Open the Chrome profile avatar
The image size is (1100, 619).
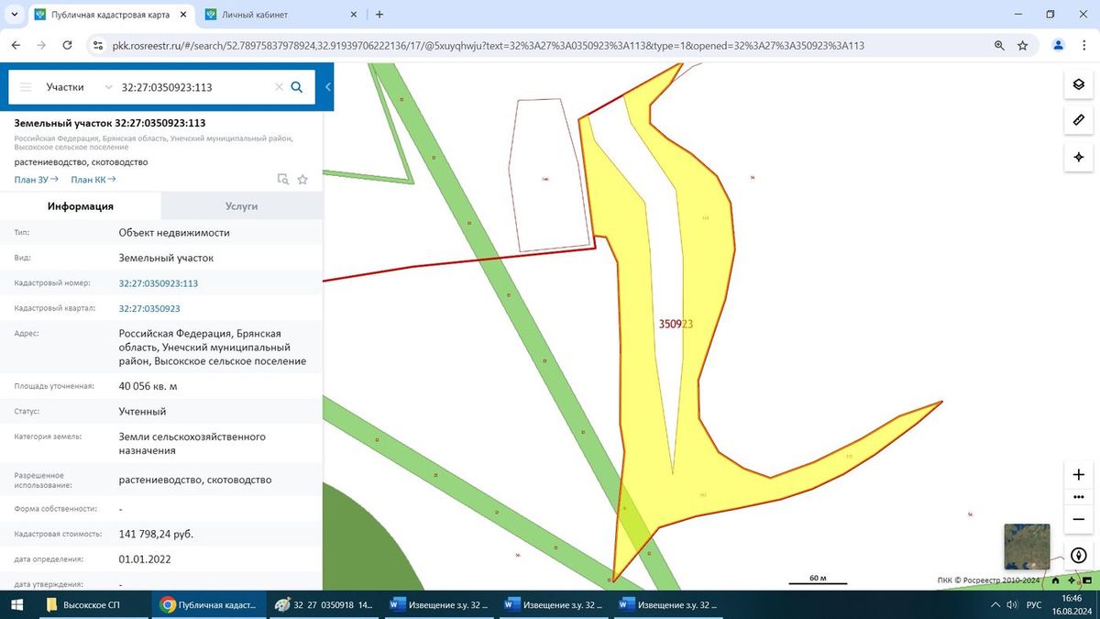[1059, 45]
